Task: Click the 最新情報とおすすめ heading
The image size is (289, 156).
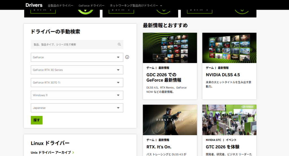Action: tap(165, 25)
